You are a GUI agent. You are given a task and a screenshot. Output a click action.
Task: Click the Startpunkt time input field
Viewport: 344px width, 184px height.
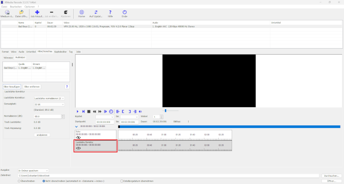pos(105,122)
